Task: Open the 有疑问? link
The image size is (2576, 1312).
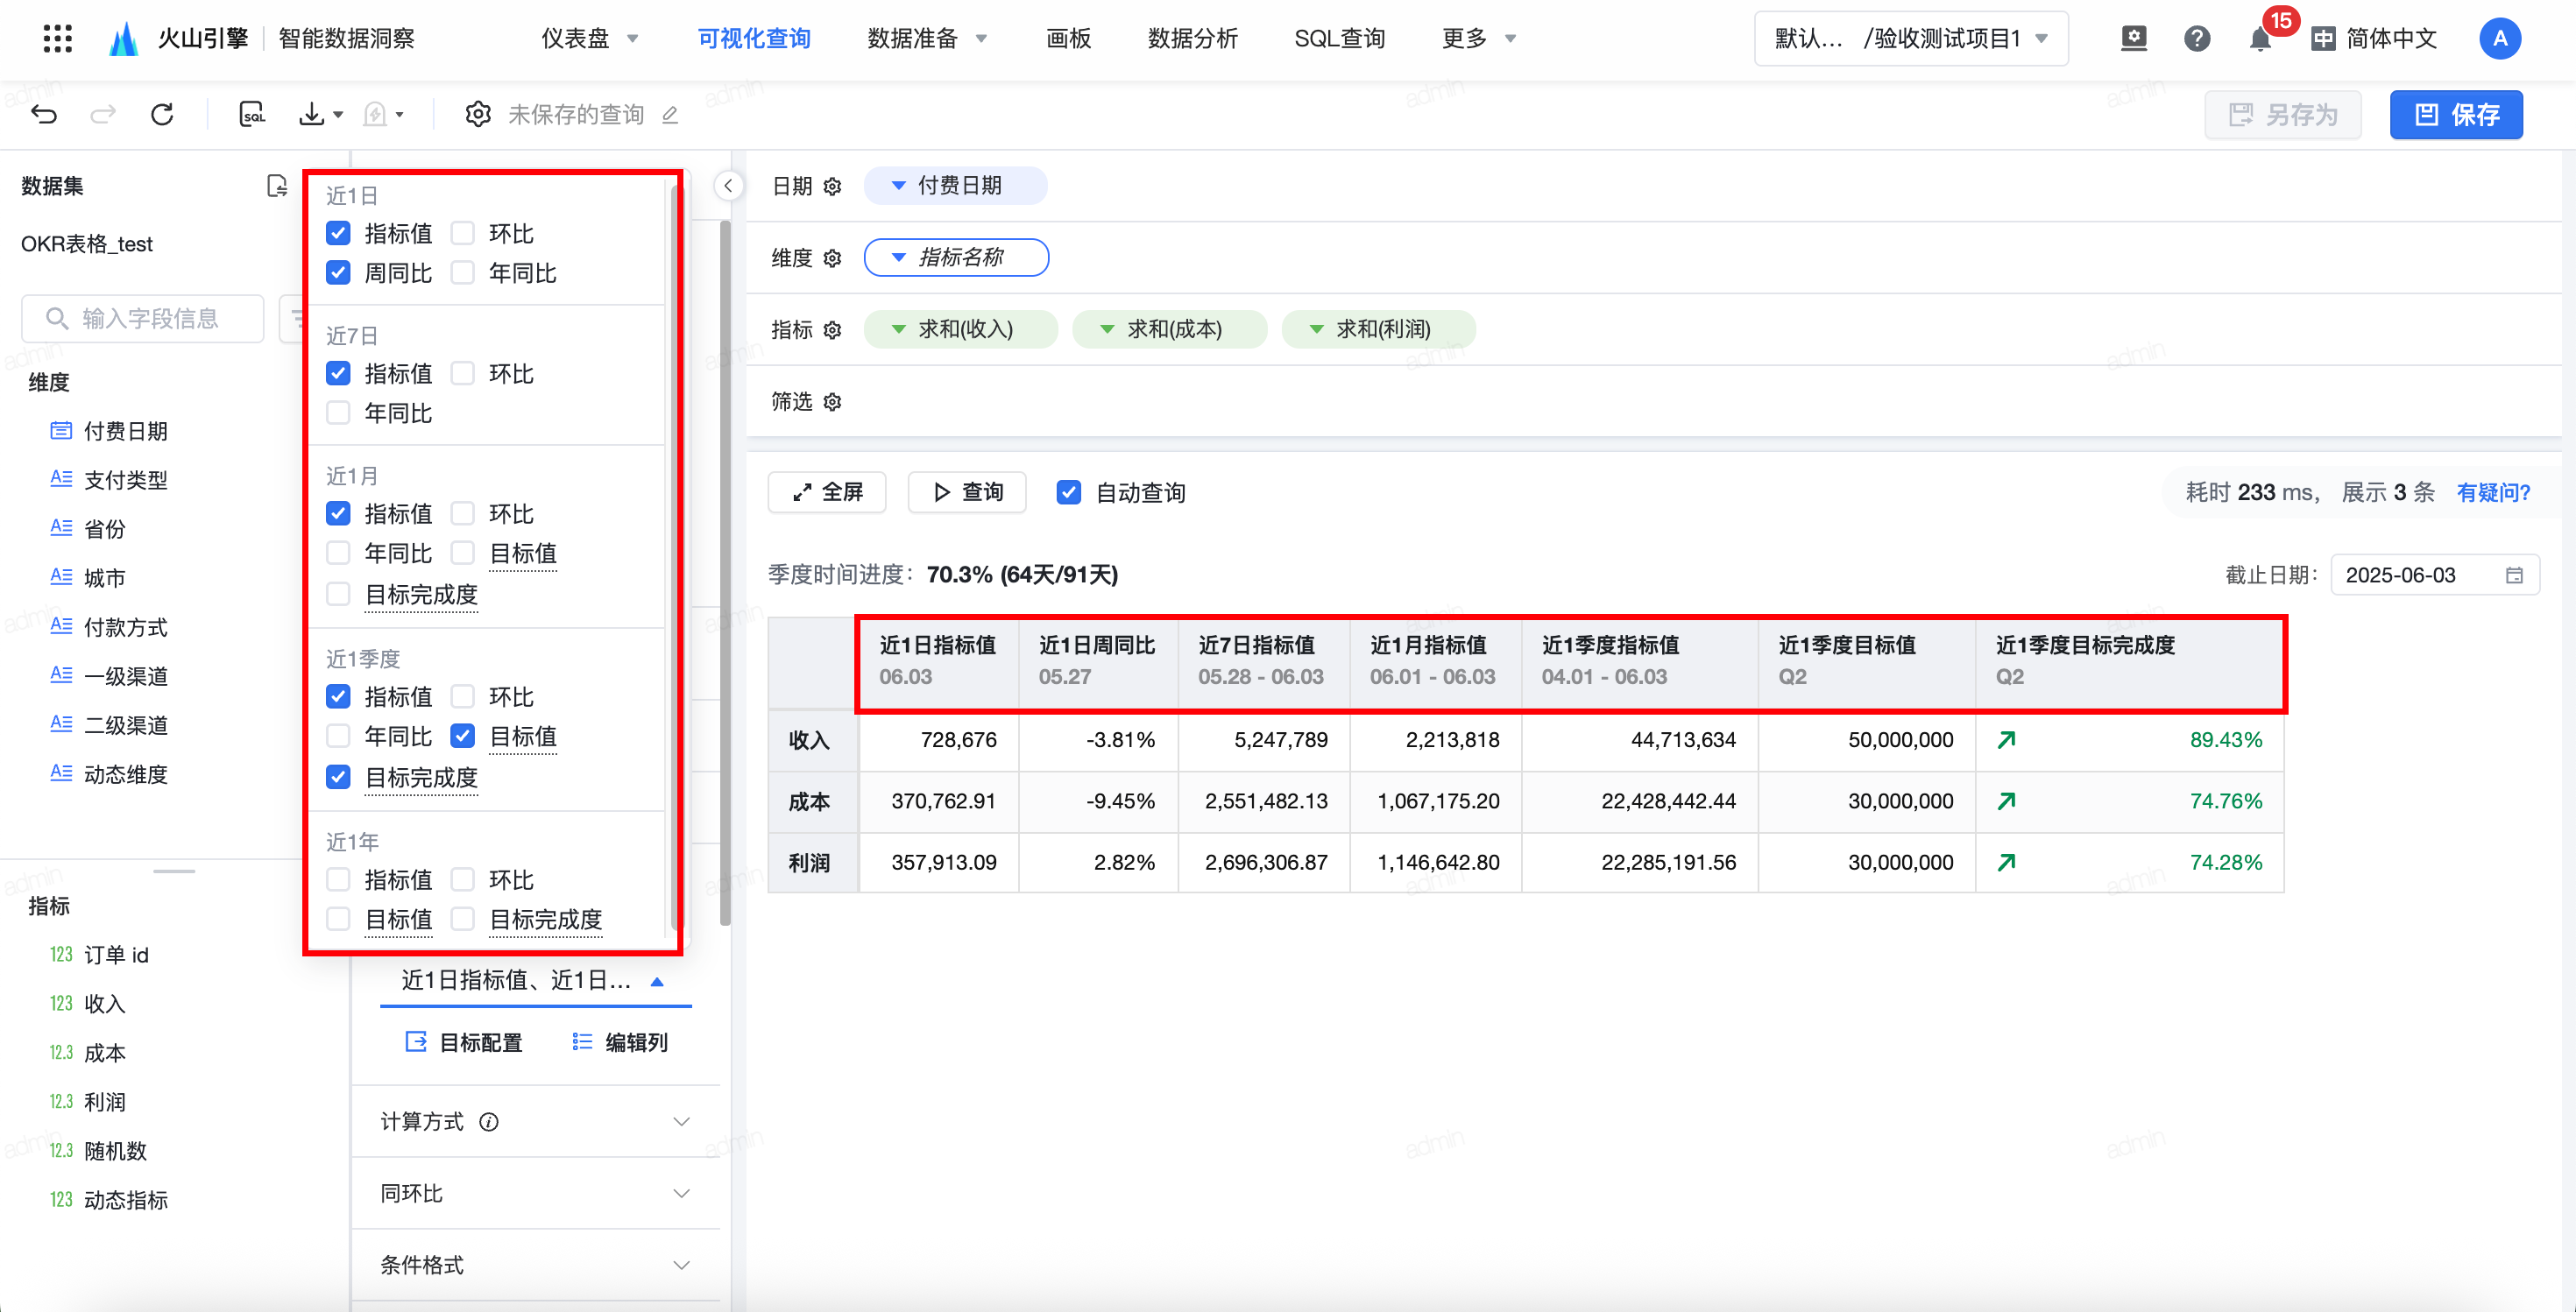Action: tap(2493, 491)
